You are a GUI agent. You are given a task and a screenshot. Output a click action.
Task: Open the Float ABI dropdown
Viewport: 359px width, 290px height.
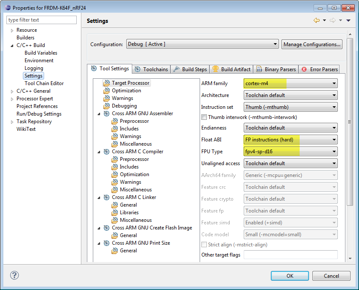point(291,140)
